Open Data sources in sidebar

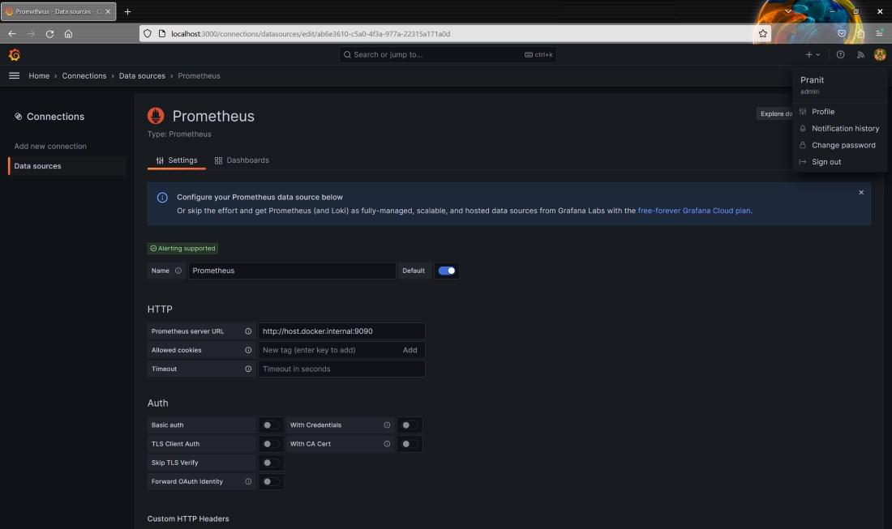tap(66, 166)
